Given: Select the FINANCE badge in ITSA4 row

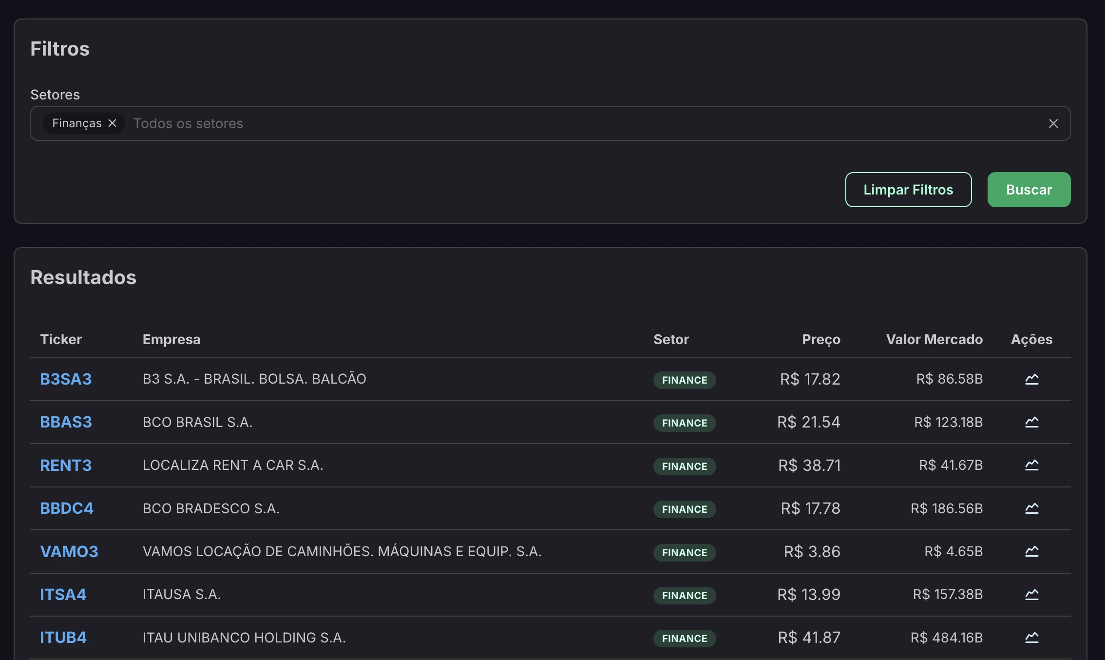Looking at the screenshot, I should (x=685, y=595).
